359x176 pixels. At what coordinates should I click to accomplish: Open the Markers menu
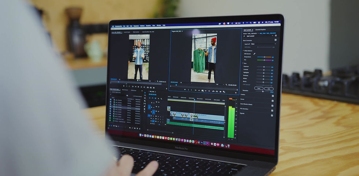click(143, 26)
